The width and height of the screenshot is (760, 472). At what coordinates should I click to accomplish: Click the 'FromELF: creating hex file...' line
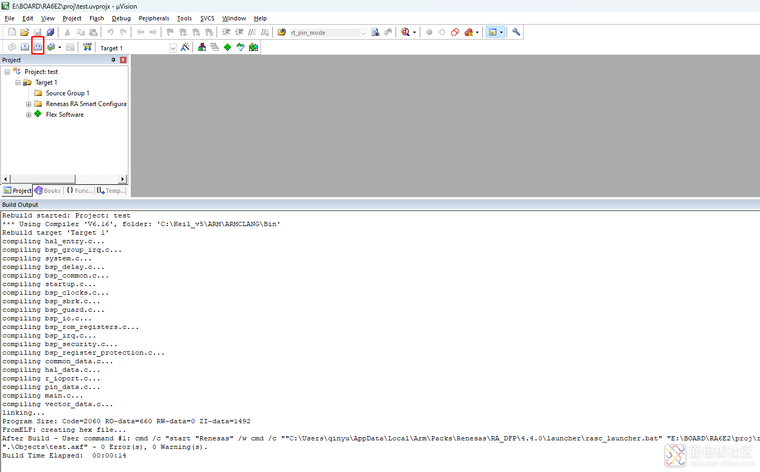tap(64, 430)
